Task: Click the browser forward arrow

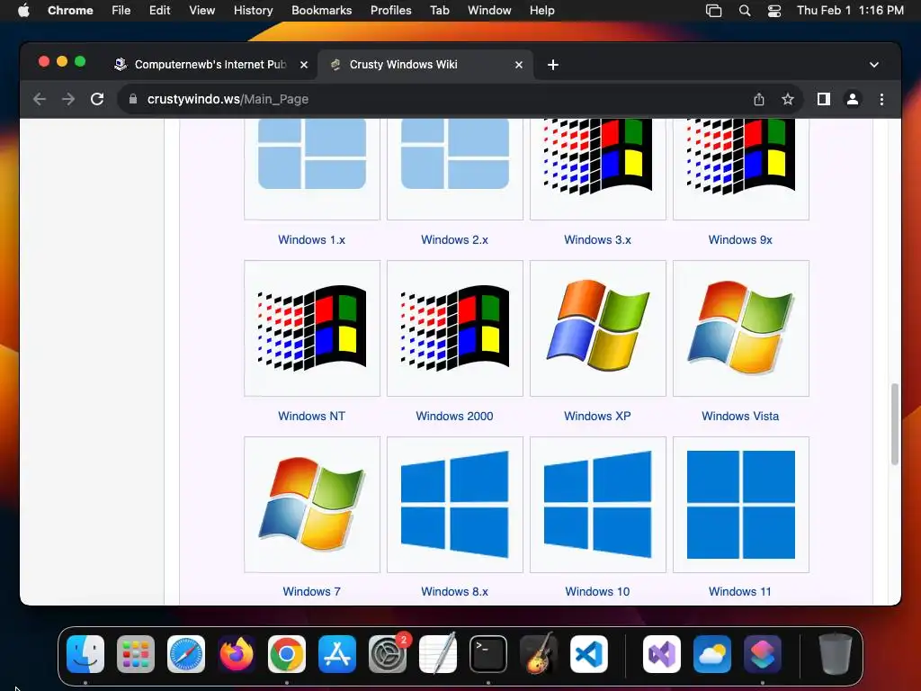Action: coord(68,99)
